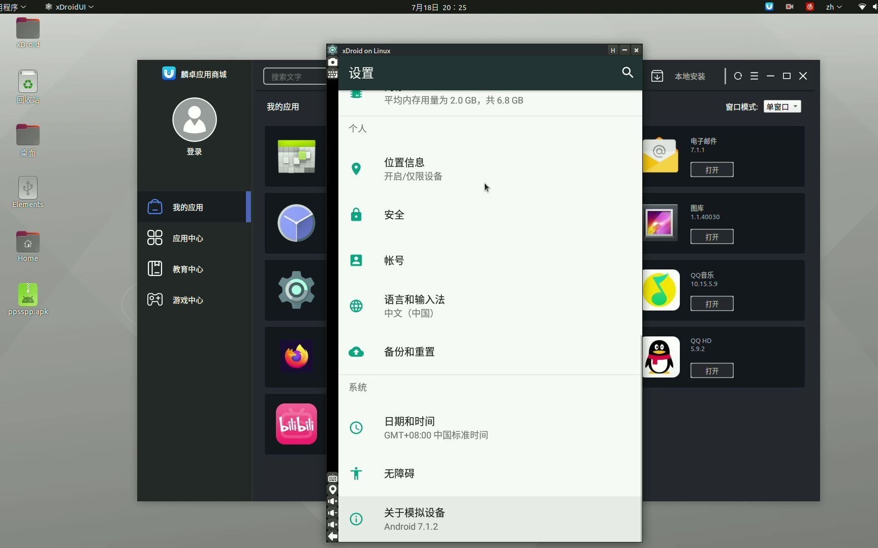Click the refresh icon in app store header
Viewport: 878px width, 548px height.
tap(738, 76)
